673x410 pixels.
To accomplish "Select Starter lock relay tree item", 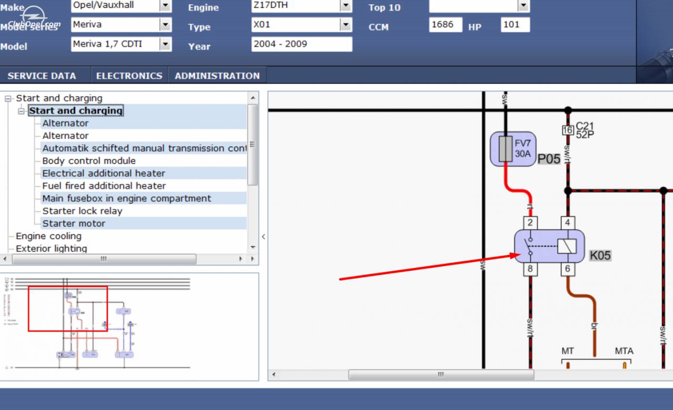I will 82,211.
